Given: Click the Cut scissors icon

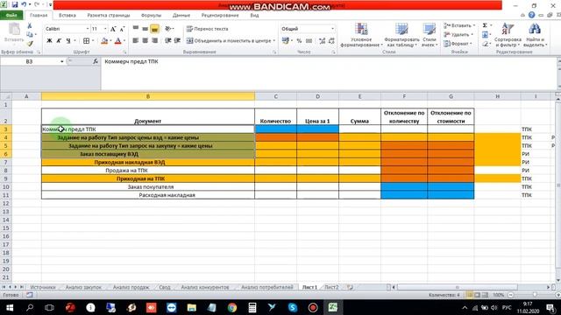Looking at the screenshot, I should (x=30, y=26).
